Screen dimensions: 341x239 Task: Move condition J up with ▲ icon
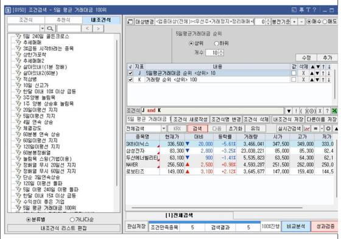pyautogui.click(x=312, y=73)
